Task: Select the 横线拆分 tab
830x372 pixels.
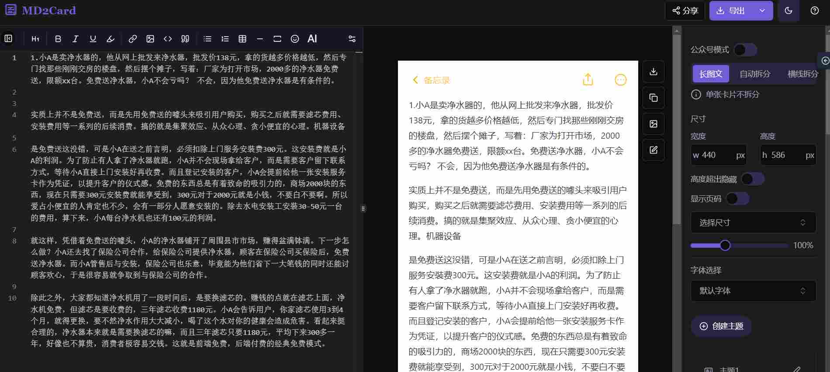Action: click(x=802, y=74)
